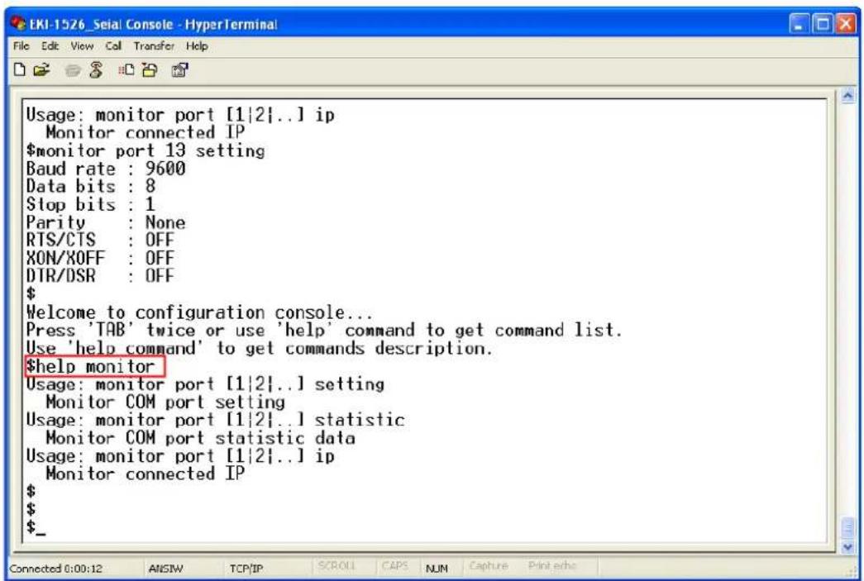Click the 'Baud rate : 9600' line
This screenshot has width=864, height=581.
106,169
